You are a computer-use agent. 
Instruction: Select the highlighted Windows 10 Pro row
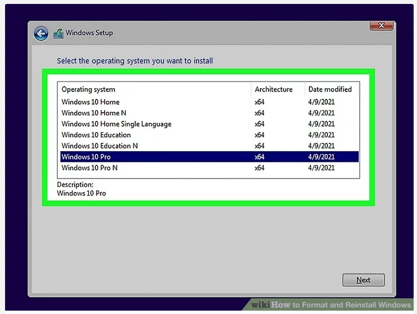tap(86, 157)
